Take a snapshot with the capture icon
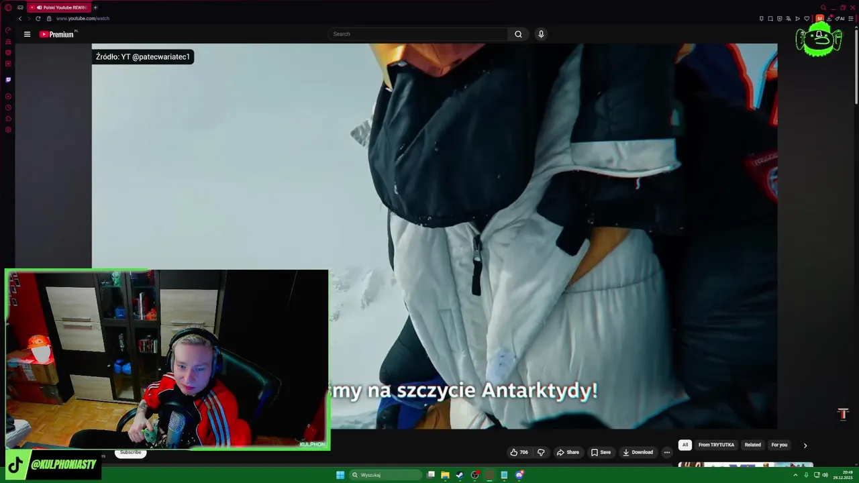The height and width of the screenshot is (483, 859). (770, 19)
